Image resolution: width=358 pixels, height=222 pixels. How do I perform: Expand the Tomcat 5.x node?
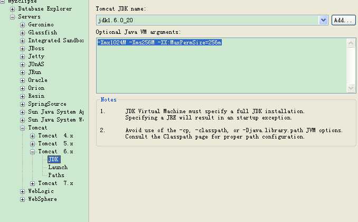pyautogui.click(x=32, y=144)
